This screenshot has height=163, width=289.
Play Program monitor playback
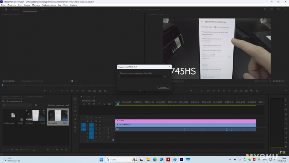click(219, 91)
